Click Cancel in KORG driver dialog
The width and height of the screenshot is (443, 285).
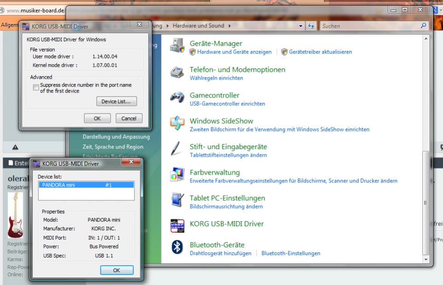pos(129,118)
